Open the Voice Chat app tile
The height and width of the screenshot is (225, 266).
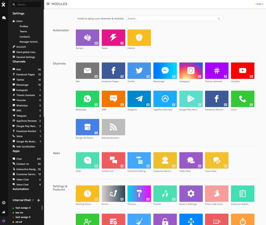point(217,160)
